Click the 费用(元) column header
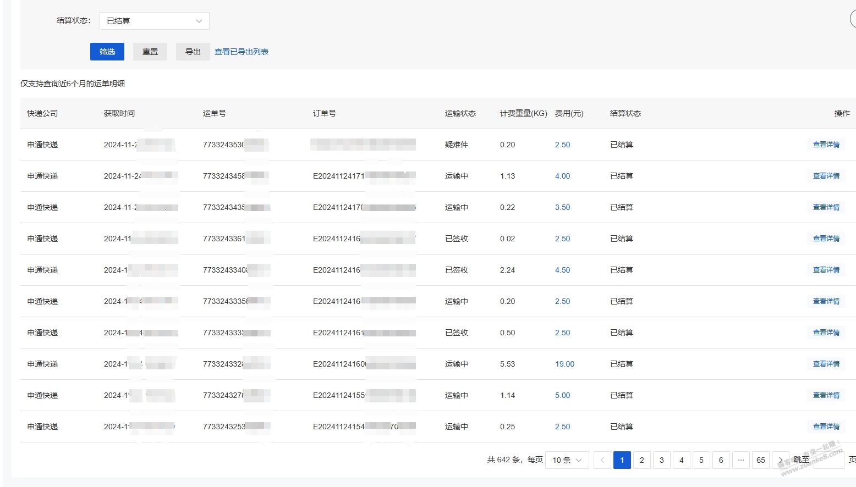Viewport: 856px width, 487px height. tap(569, 113)
